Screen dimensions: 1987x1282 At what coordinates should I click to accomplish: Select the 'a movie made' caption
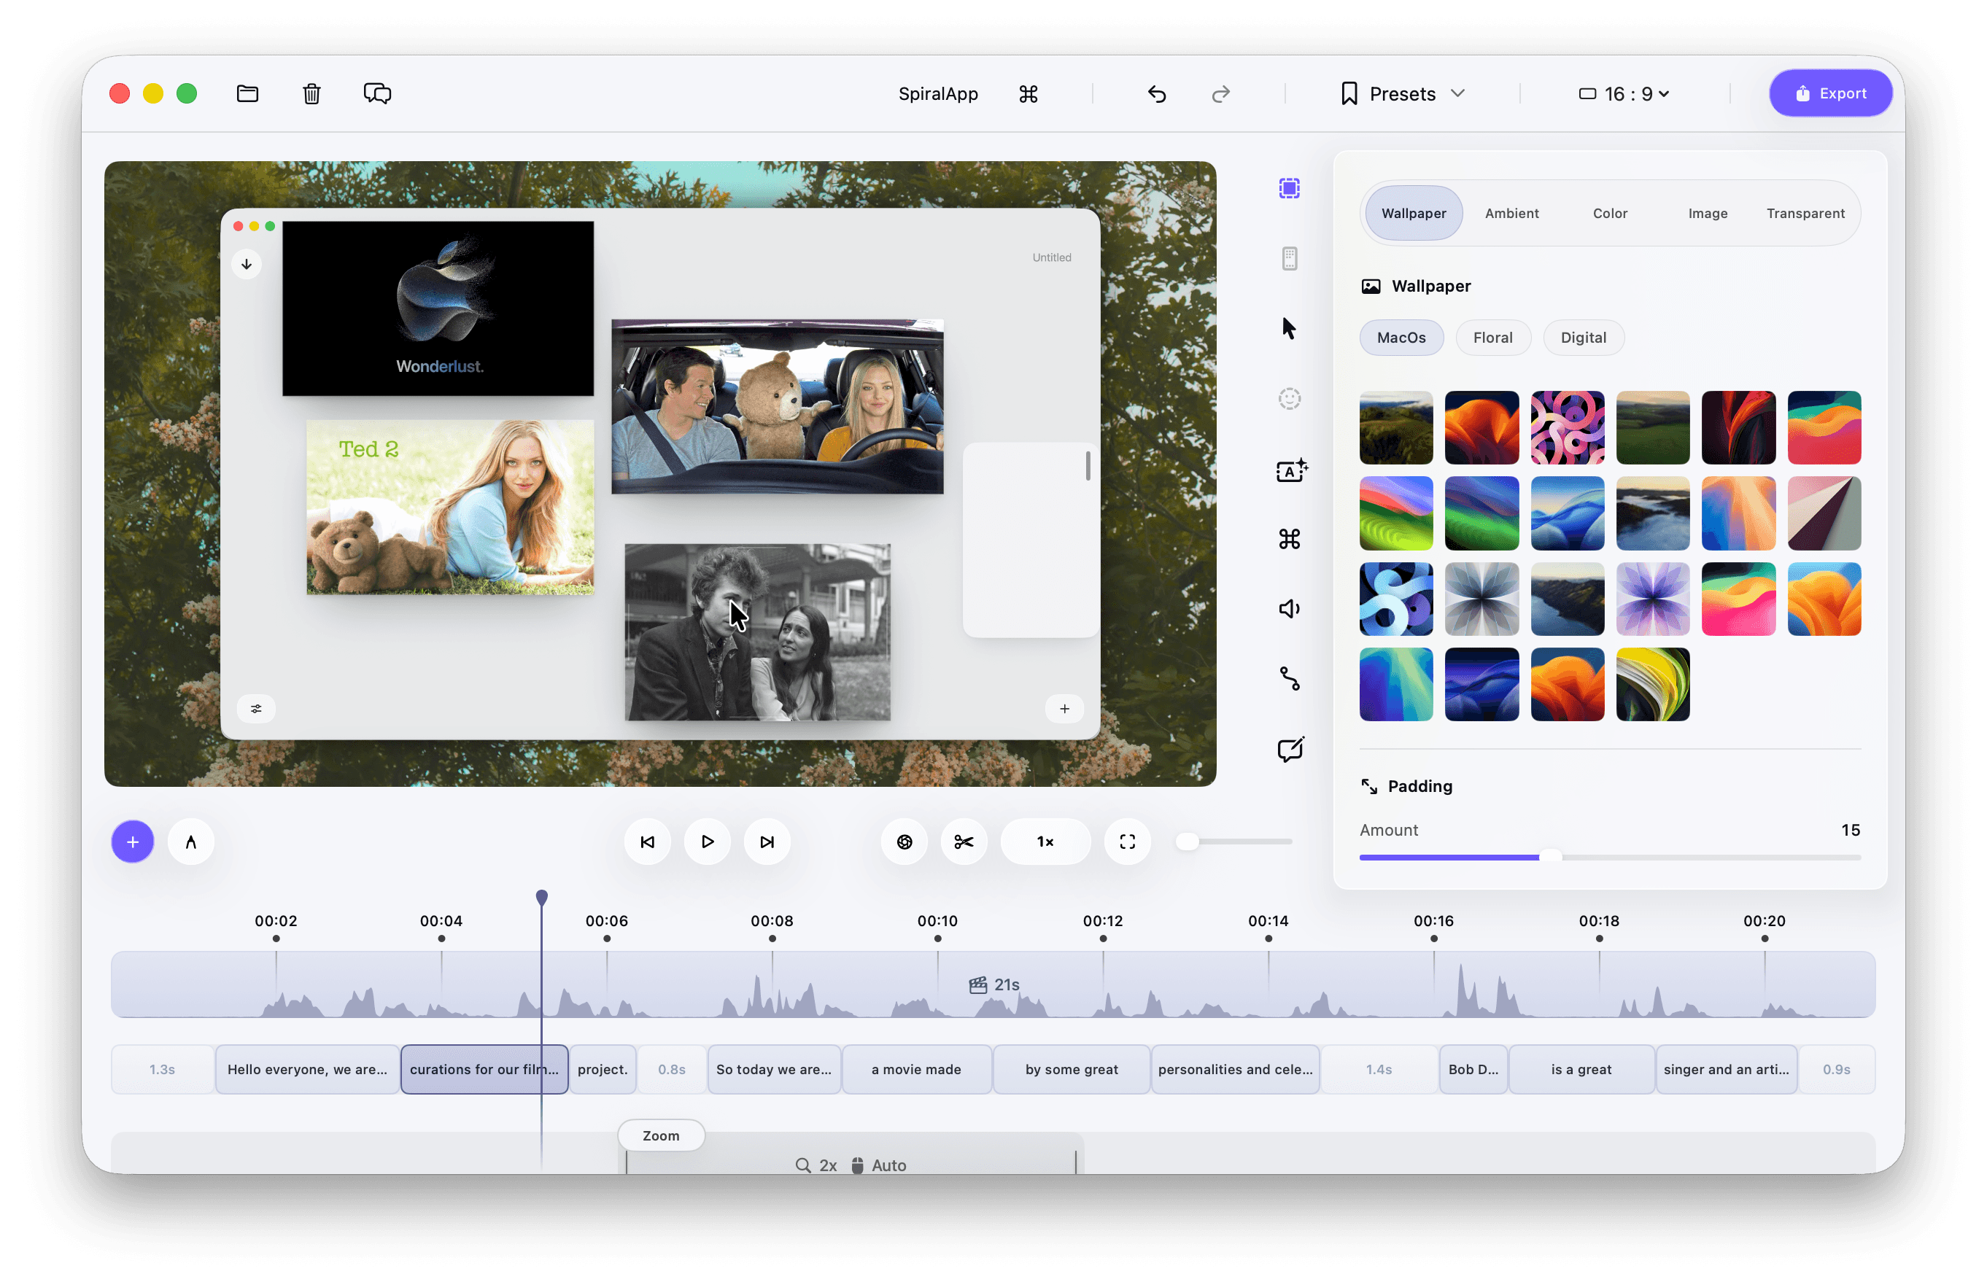[x=916, y=1070]
